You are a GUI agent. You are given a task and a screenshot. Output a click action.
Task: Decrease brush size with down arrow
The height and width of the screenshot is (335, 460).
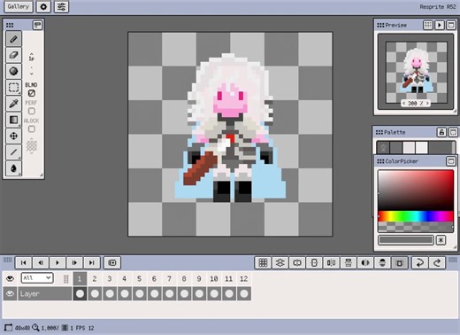[31, 74]
